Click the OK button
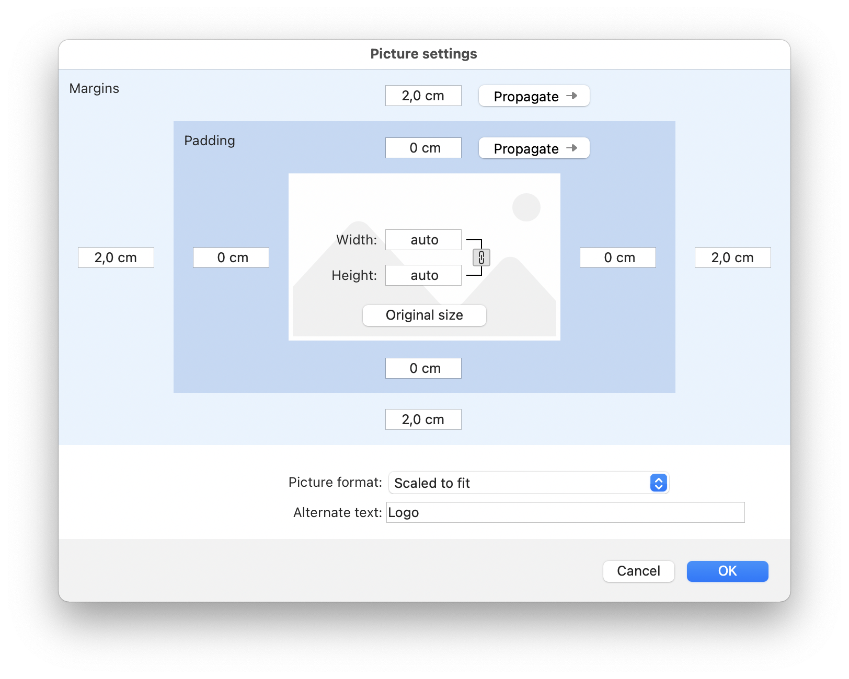This screenshot has height=679, width=849. click(x=727, y=571)
